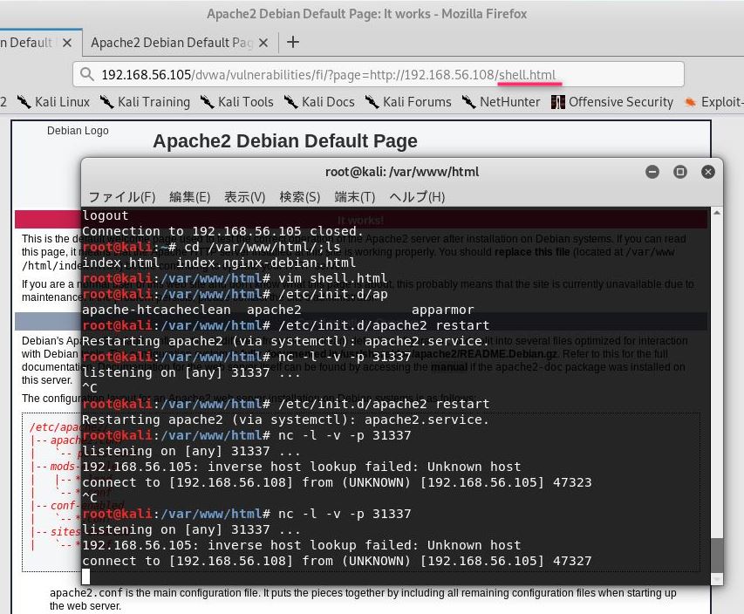Minimize the root@kali terminal window
The image size is (744, 614).
(652, 172)
